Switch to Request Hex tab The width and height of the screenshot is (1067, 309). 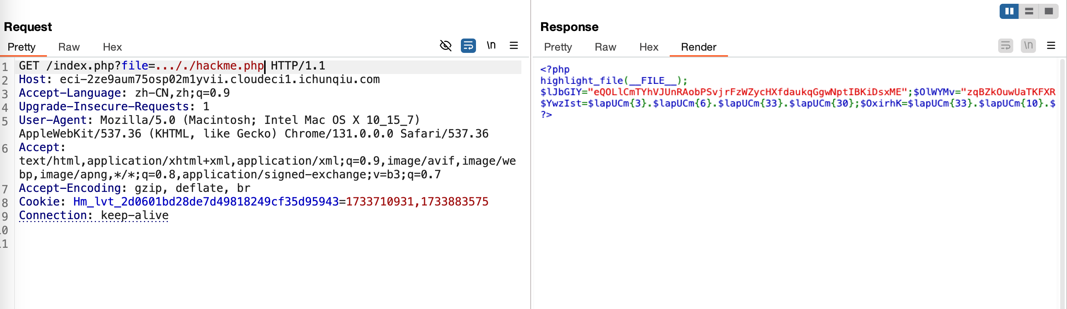pyautogui.click(x=112, y=47)
